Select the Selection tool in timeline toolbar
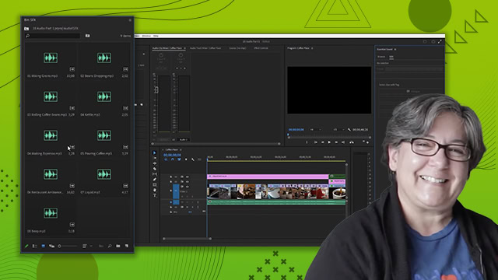This screenshot has width=498, height=280. pos(155,152)
